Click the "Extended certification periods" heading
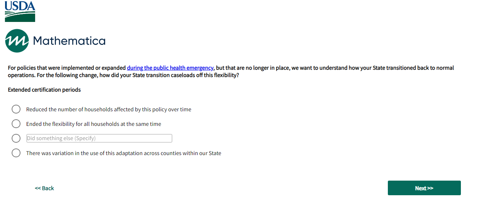Viewport: 489px width, 212px height. coord(44,90)
